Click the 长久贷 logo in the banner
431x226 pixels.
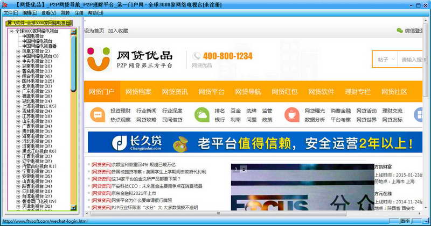pos(137,142)
